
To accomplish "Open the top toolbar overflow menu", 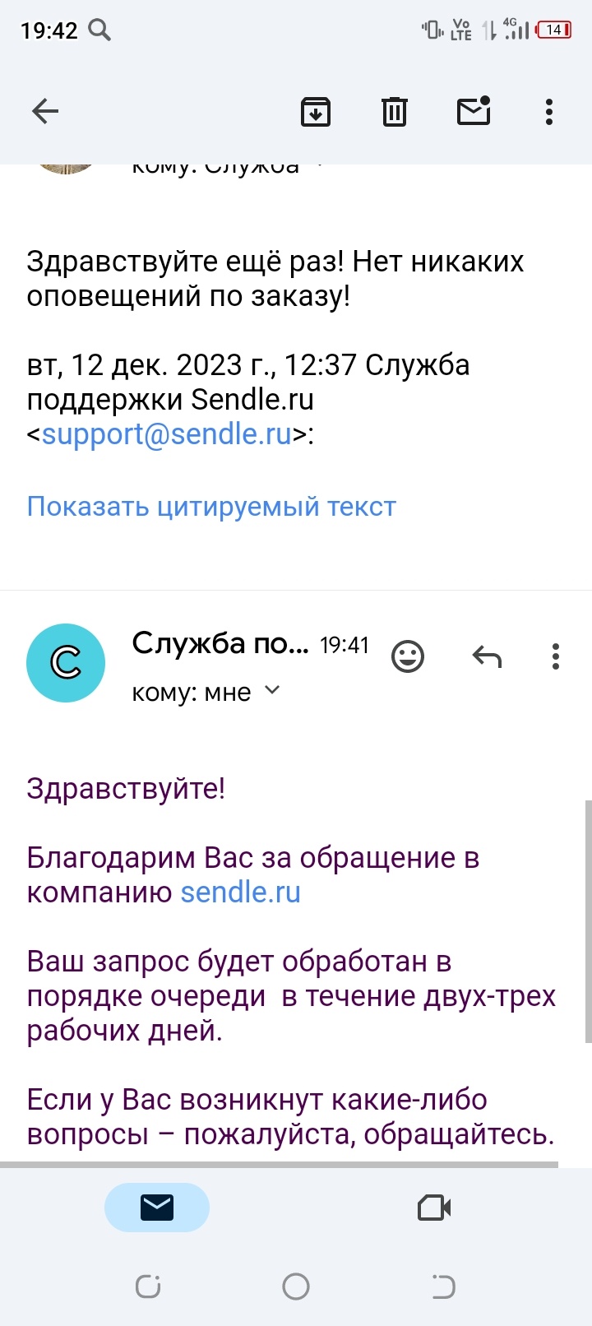I will coord(549,111).
